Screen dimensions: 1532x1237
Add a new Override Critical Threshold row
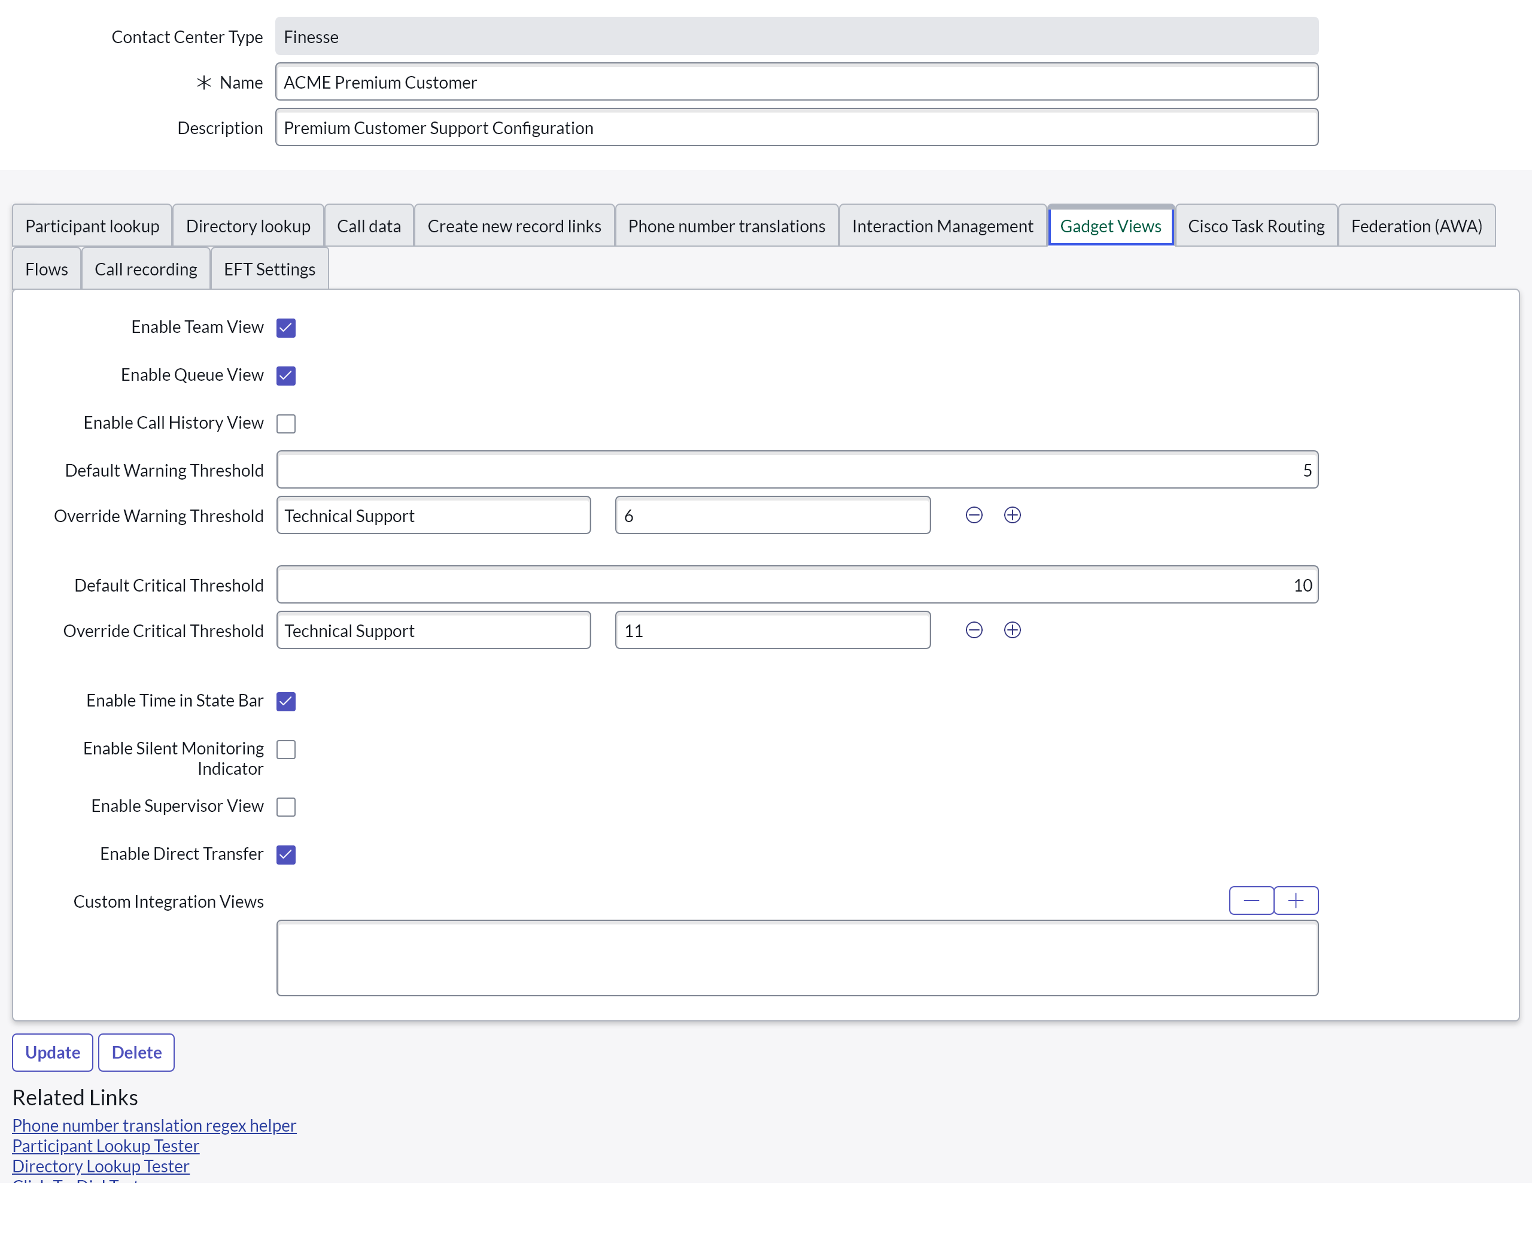tap(1012, 630)
